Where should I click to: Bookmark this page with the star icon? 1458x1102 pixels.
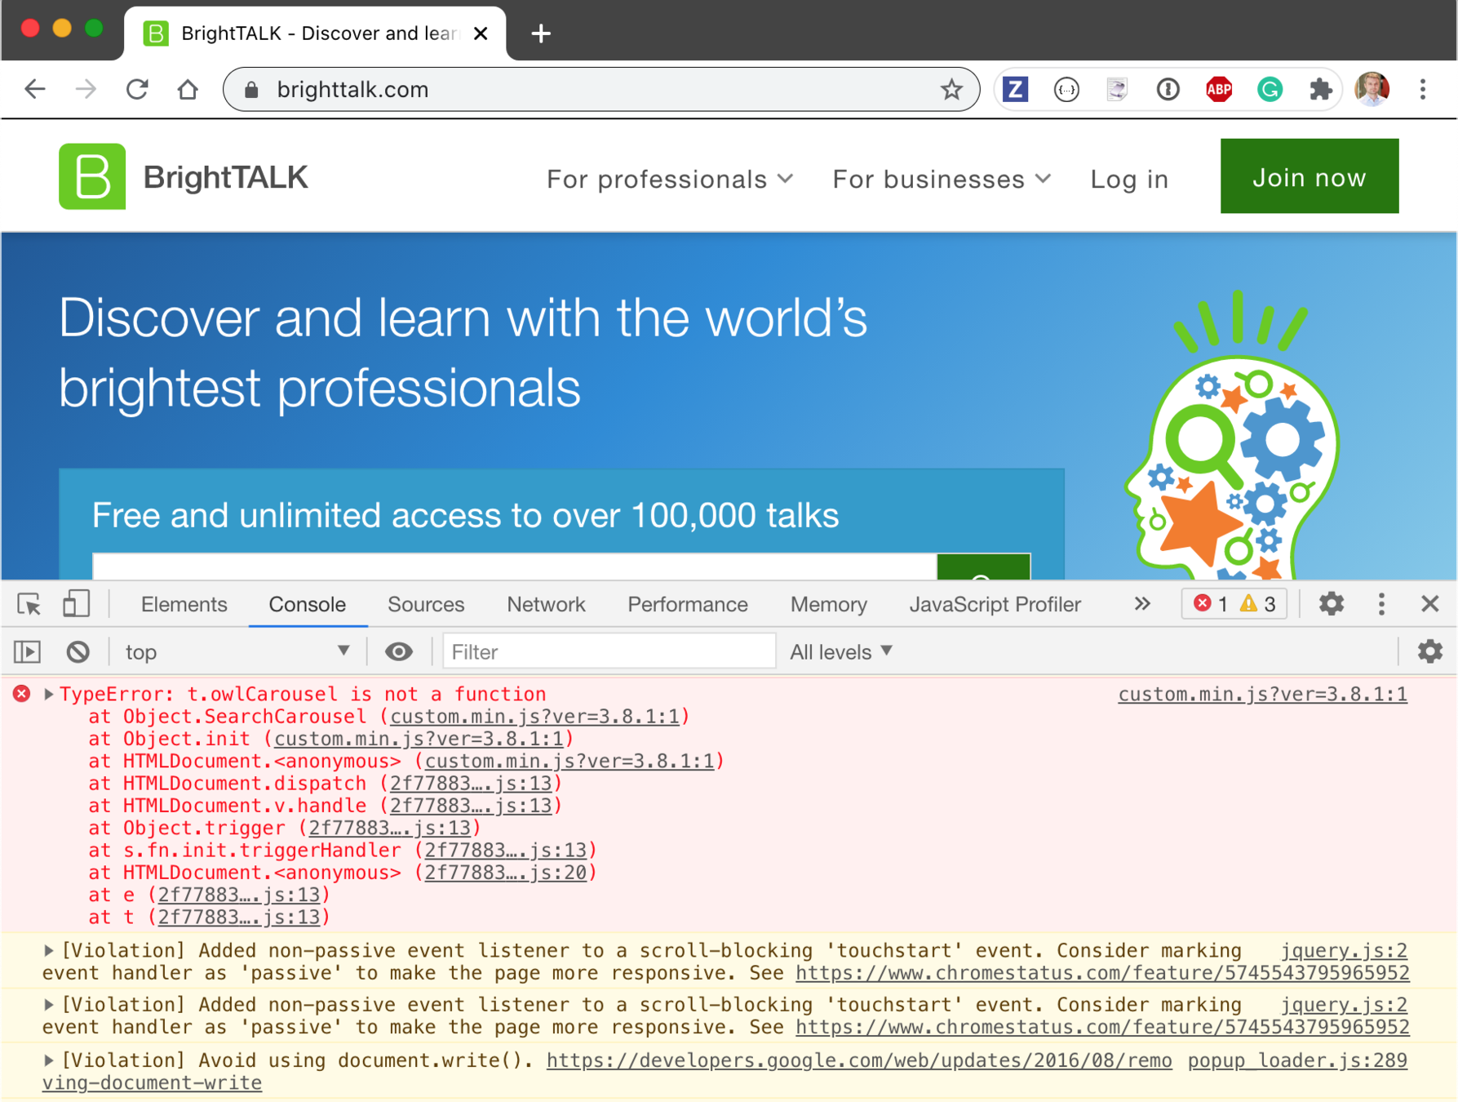951,89
